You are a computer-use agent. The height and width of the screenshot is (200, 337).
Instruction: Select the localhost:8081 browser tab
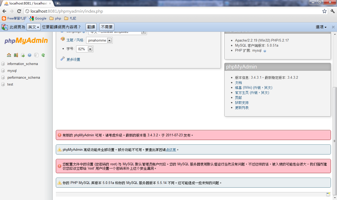[x=27, y=3]
